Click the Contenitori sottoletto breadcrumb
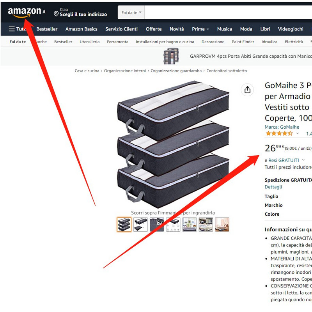Image resolution: width=312 pixels, height=312 pixels. tap(227, 71)
